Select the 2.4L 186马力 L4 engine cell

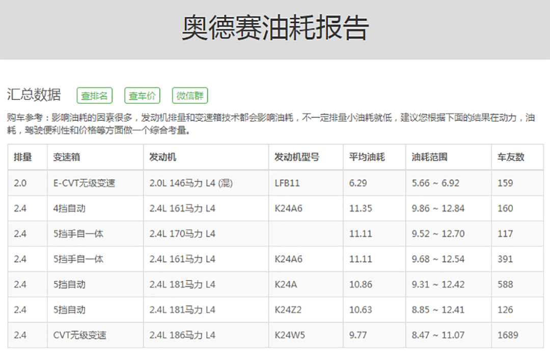click(x=182, y=335)
